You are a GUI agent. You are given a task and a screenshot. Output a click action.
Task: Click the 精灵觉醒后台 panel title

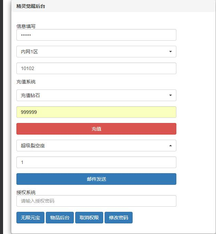(x=30, y=6)
